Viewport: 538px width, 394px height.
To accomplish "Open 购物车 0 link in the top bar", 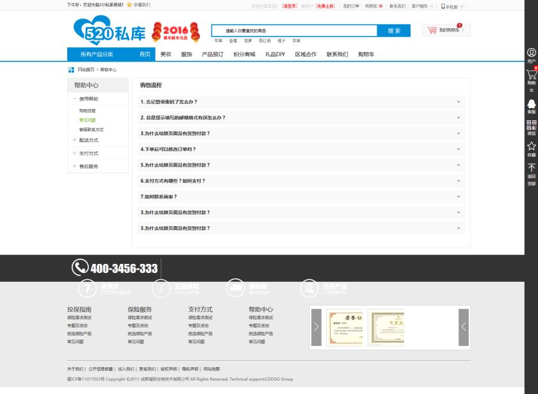I will 373,6.
